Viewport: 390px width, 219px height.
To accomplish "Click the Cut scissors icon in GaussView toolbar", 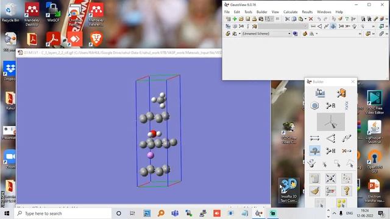I will click(287, 19).
